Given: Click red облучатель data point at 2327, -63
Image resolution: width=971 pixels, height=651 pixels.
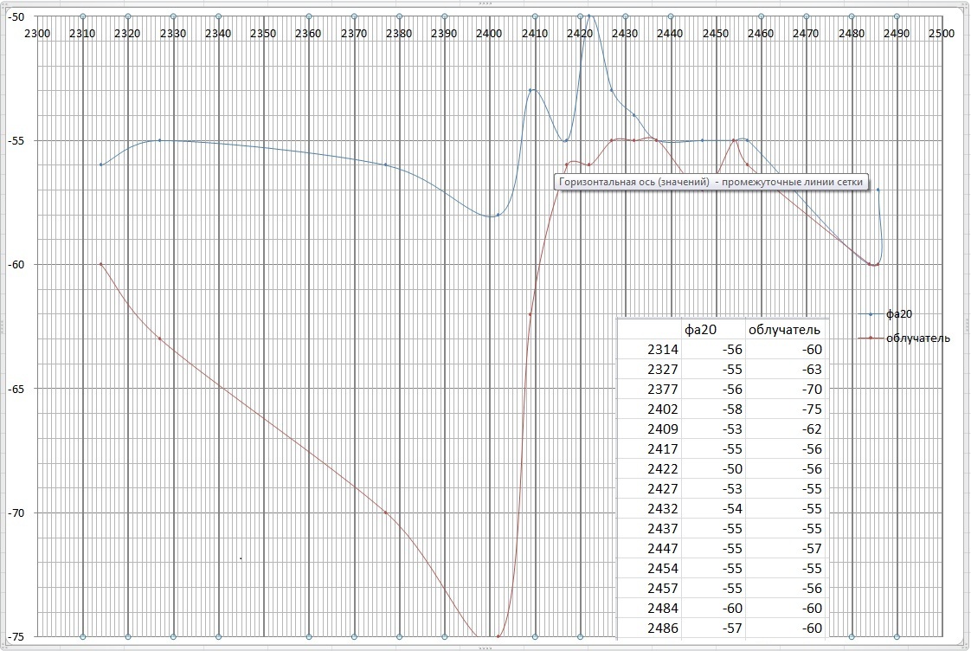Looking at the screenshot, I should (159, 338).
